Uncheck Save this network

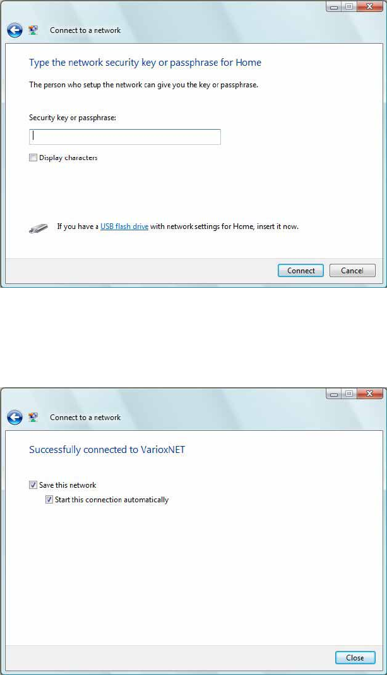33,485
